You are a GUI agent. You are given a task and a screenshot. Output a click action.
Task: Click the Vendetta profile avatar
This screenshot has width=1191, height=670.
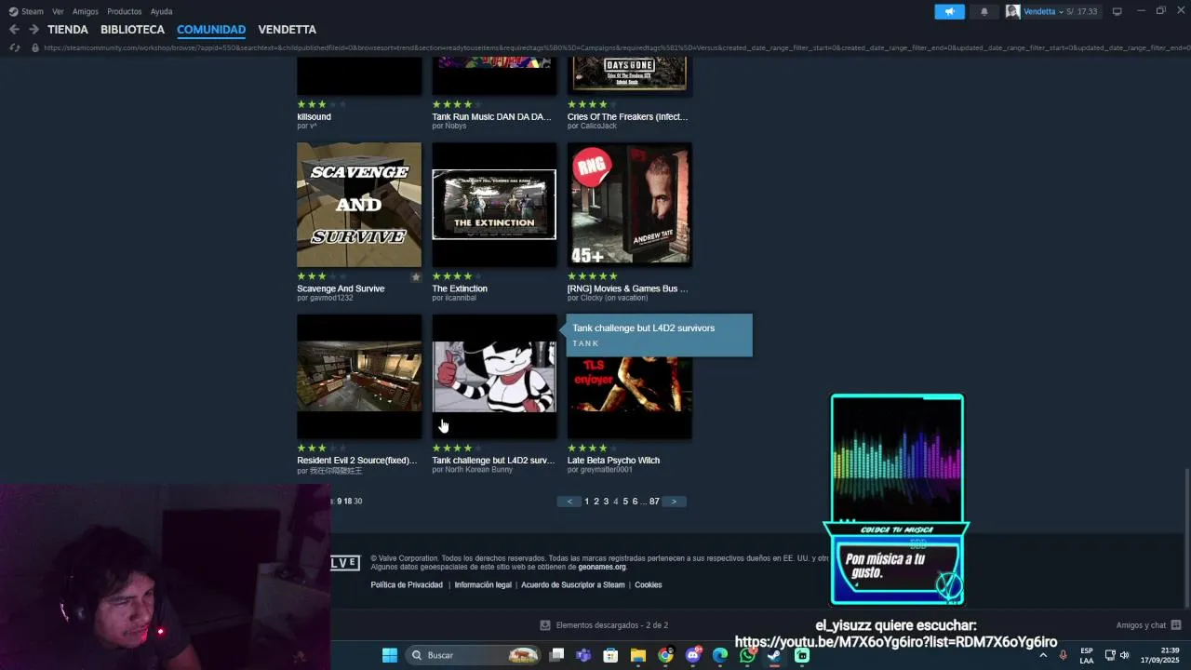click(x=1012, y=11)
